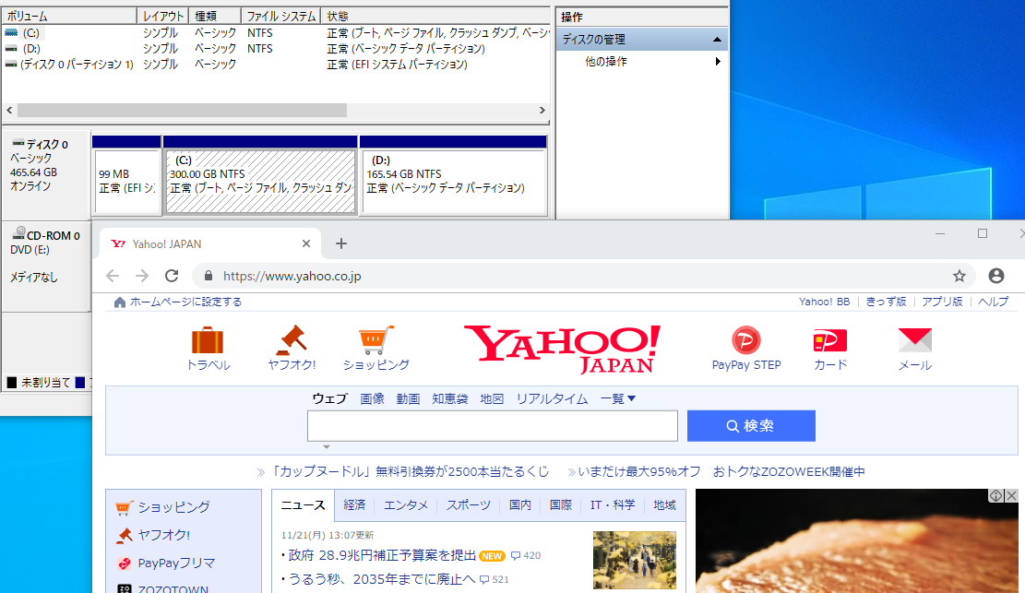
Task: Open the search suggestions arrow below search box
Action: [x=327, y=447]
